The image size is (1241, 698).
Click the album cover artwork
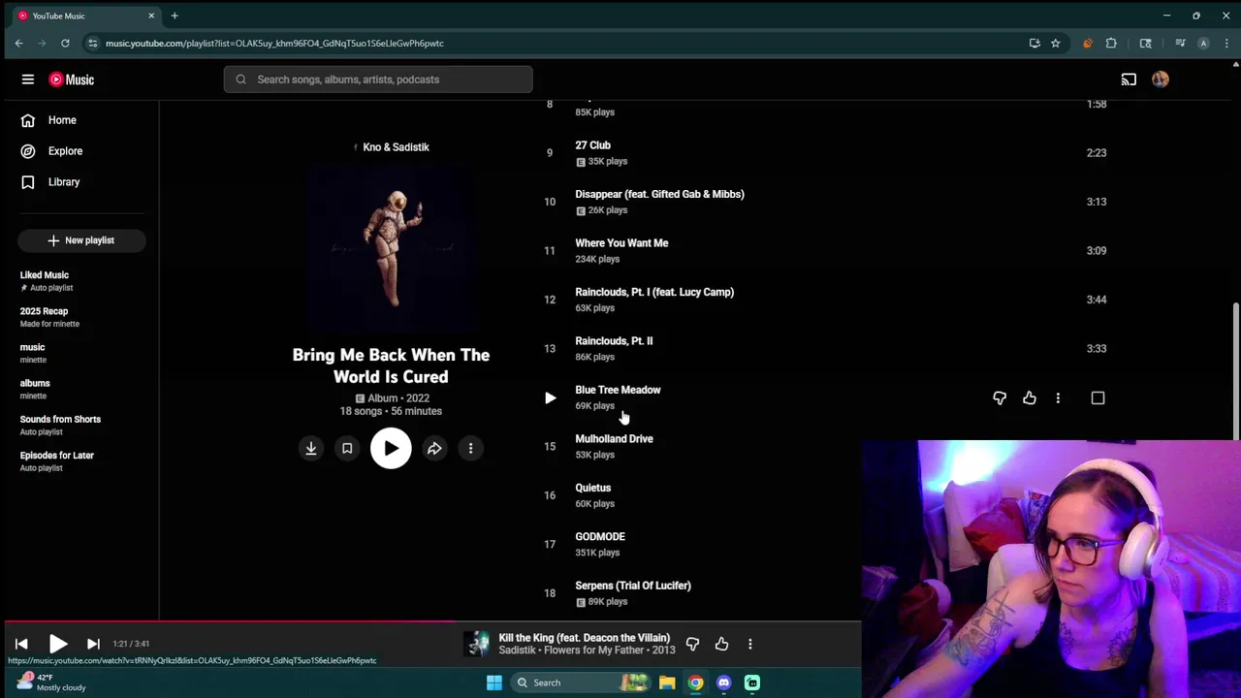(391, 249)
